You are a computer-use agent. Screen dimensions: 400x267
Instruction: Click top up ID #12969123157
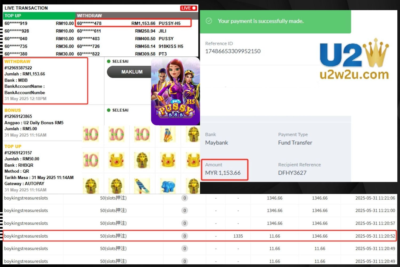point(18,153)
